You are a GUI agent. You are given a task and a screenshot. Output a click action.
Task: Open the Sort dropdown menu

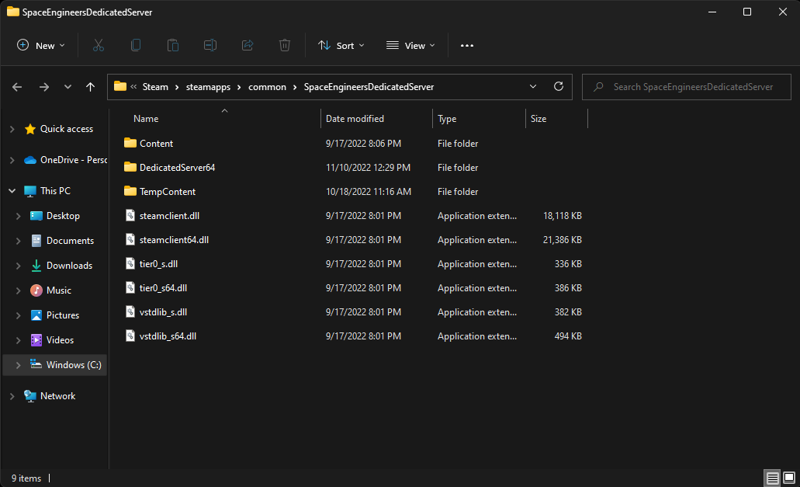(x=341, y=45)
